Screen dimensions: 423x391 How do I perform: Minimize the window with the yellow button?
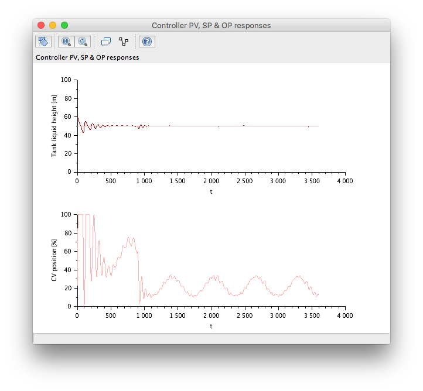53,25
